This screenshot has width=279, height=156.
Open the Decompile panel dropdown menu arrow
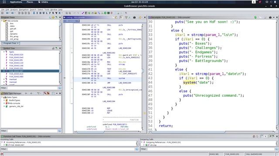274,17
